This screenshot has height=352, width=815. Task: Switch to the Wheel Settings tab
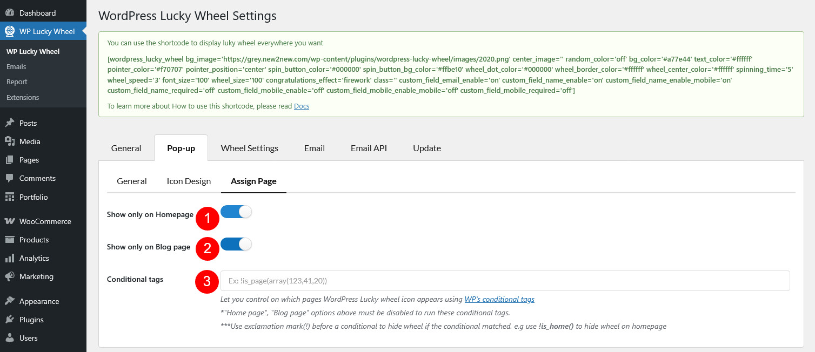tap(249, 148)
